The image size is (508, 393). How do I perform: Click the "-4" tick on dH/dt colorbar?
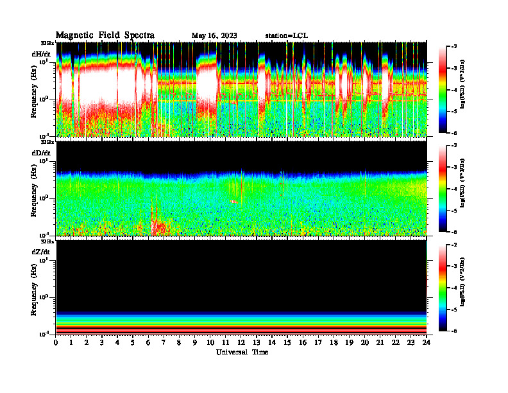tap(454, 90)
